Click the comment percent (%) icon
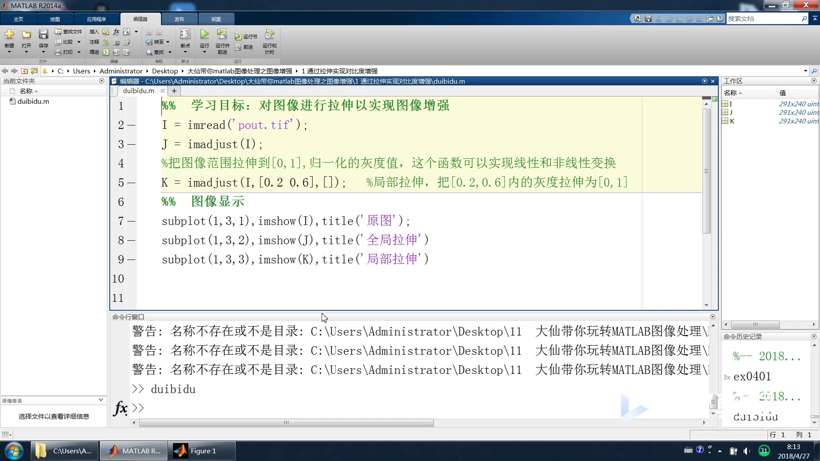The image size is (820, 461). [106, 42]
